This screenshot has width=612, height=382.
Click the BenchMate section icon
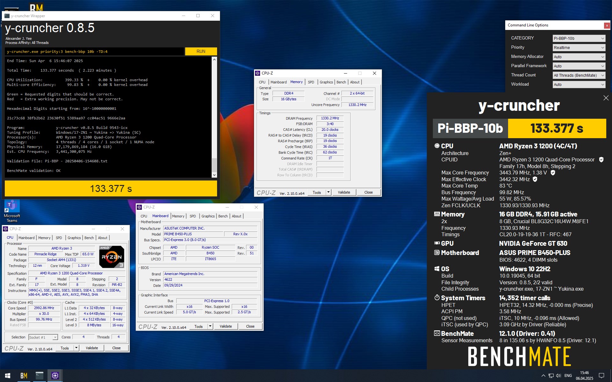tap(437, 333)
